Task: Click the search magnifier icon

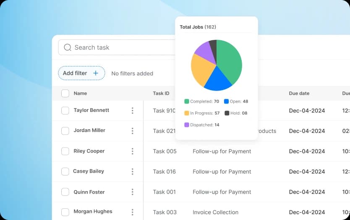Action: click(68, 47)
